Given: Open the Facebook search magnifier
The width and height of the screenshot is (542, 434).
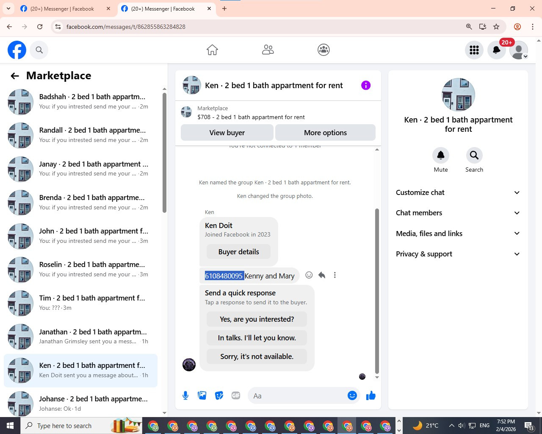Looking at the screenshot, I should point(39,50).
